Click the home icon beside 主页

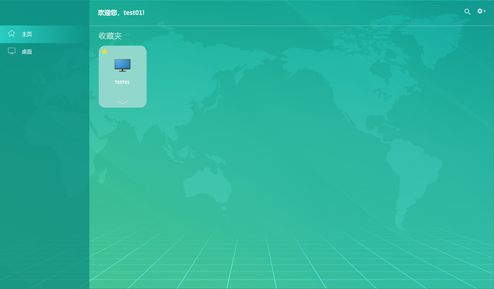point(12,33)
